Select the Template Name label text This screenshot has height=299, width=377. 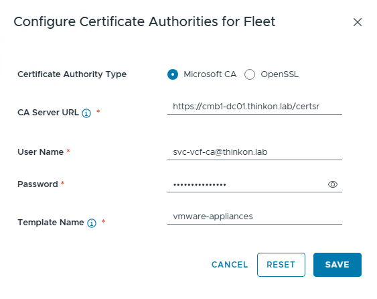tap(51, 222)
